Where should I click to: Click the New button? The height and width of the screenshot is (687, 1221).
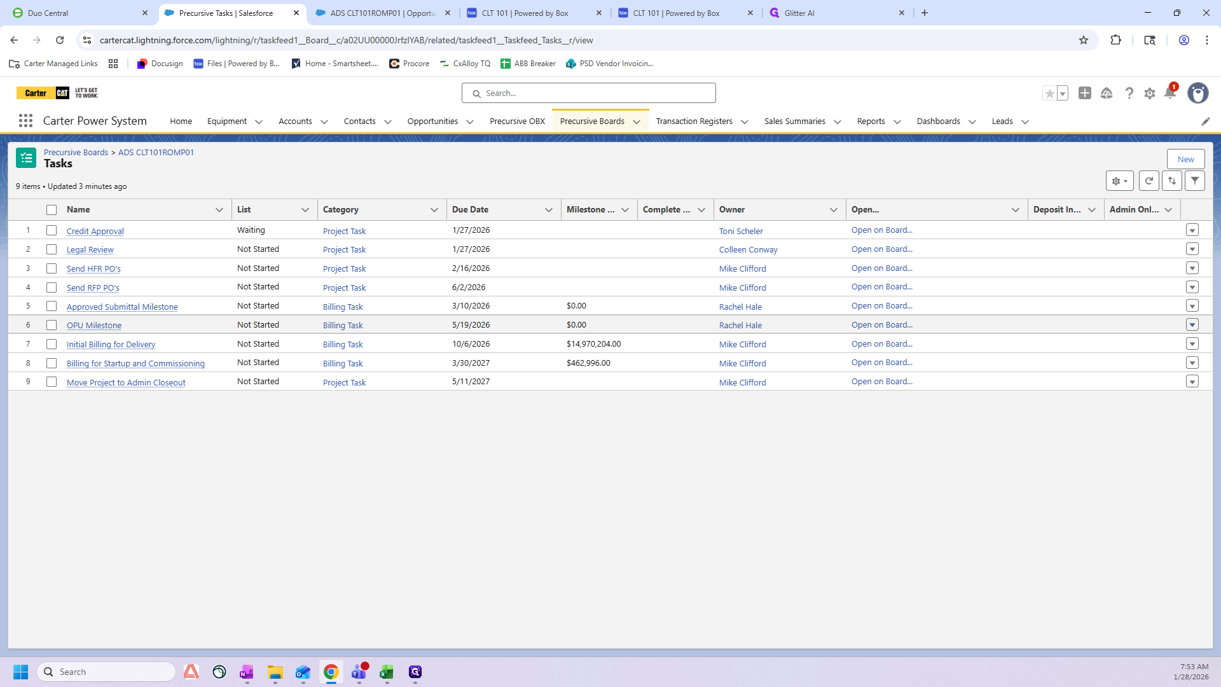tap(1185, 160)
